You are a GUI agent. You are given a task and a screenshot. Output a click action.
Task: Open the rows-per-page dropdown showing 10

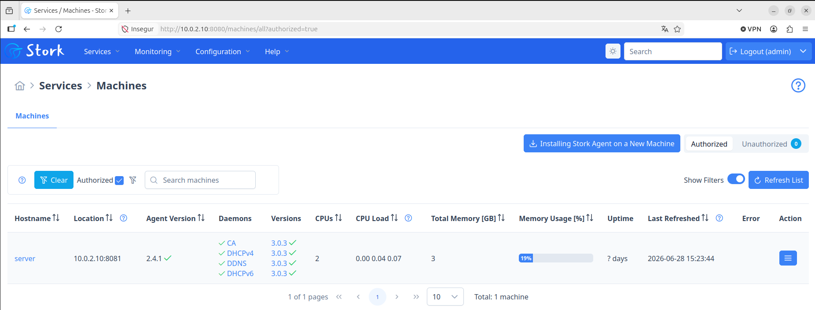click(445, 297)
